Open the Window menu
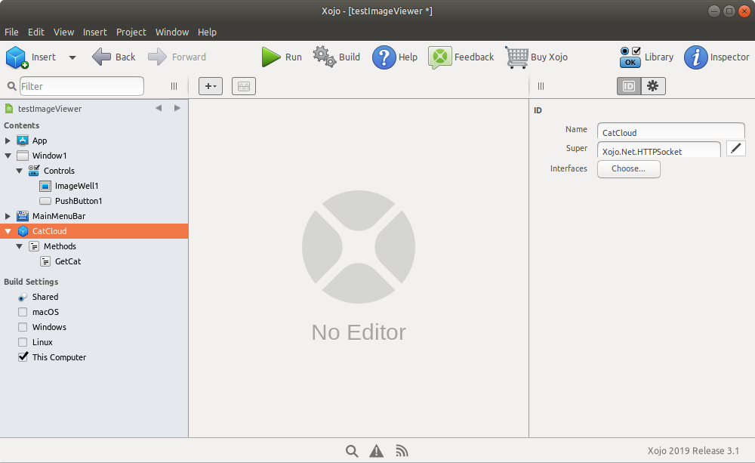Viewport: 755px width, 463px height. pos(172,32)
